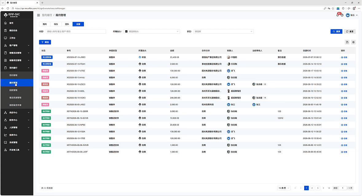This screenshot has height=196, width=362.
Task: Open table column settings gear icon
Action: pyautogui.click(x=353, y=42)
